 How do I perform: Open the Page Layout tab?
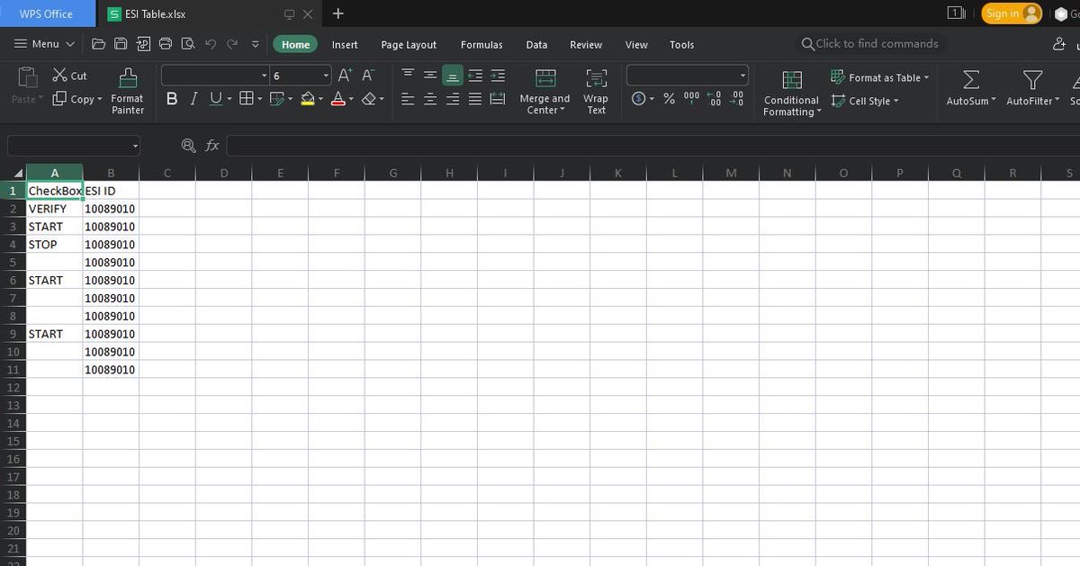click(409, 44)
